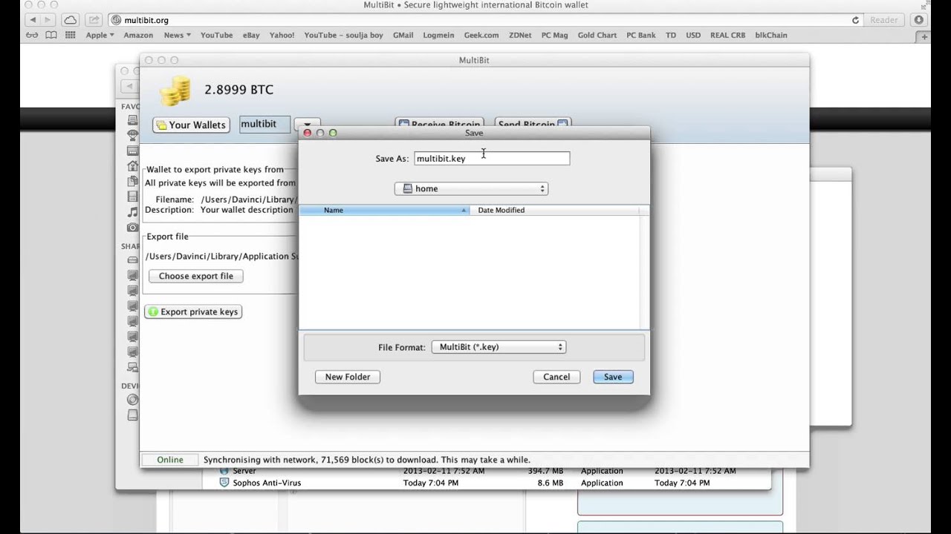Click Sophos Anti-Virus shield icon in Finder list
The height and width of the screenshot is (534, 951).
pos(224,483)
